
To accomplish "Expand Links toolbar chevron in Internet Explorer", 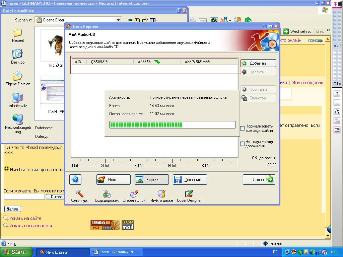I will point(328,30).
